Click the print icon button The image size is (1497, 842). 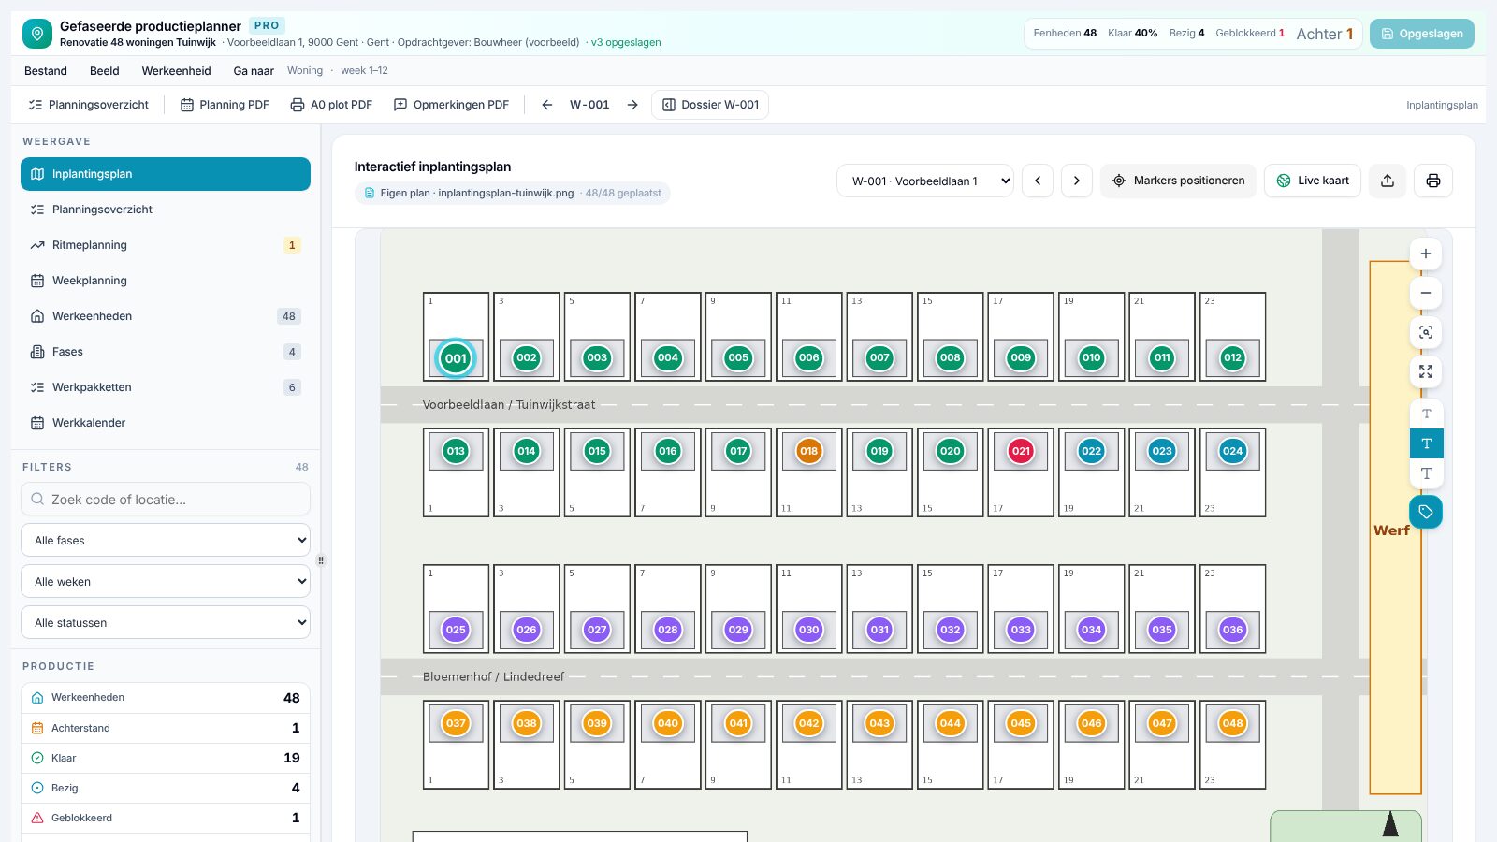1433,181
